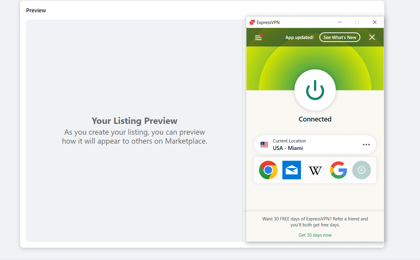This screenshot has height=260, width=420.
Task: Click Get 30 days now
Action: (x=315, y=235)
